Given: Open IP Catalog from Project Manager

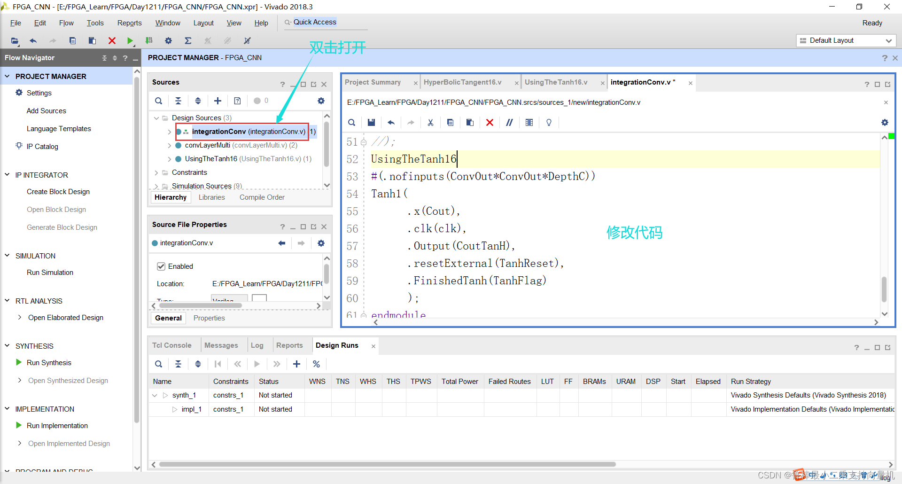Looking at the screenshot, I should pyautogui.click(x=42, y=147).
